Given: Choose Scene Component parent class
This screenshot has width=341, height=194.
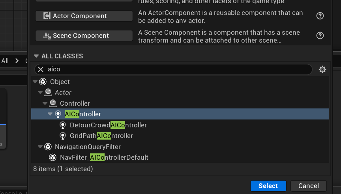Looking at the screenshot, I should tap(84, 35).
